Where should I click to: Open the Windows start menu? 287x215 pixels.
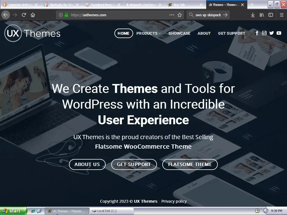pyautogui.click(x=13, y=211)
